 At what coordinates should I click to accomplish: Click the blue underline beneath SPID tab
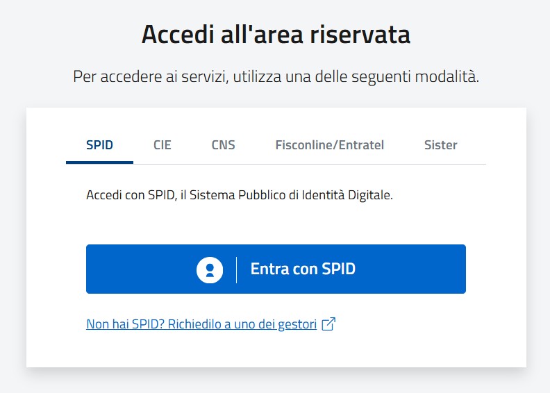99,162
